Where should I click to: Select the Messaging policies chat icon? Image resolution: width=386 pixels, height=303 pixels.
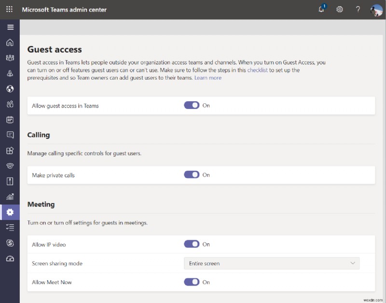[x=10, y=135]
